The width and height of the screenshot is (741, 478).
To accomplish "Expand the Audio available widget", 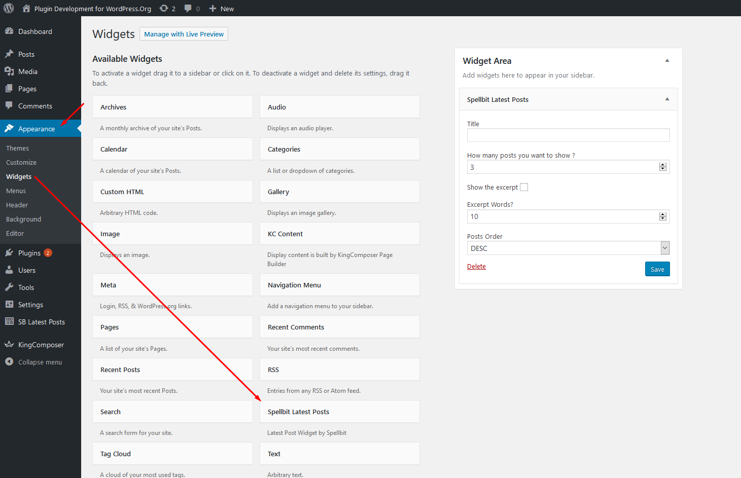I will 340,107.
